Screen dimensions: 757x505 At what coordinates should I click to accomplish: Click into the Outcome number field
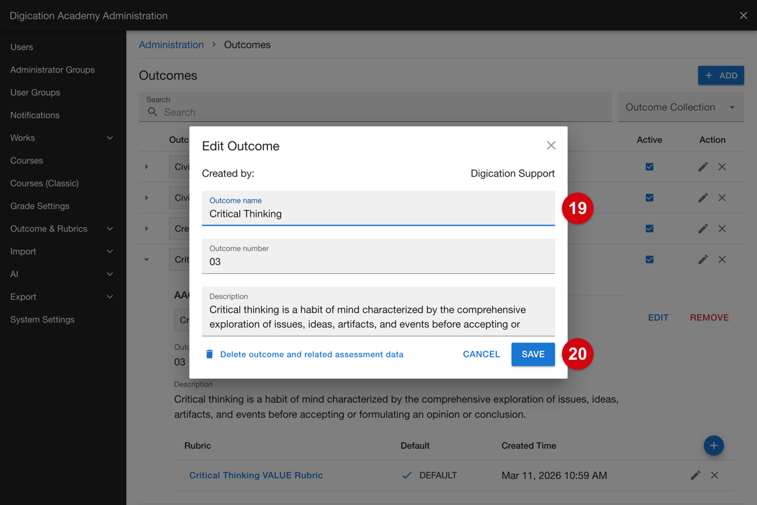point(378,256)
